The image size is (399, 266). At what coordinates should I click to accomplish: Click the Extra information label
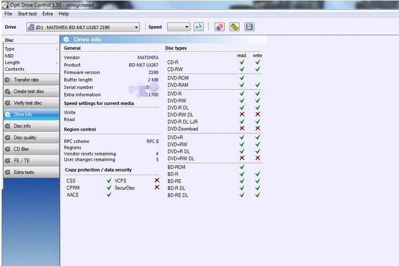(x=82, y=94)
